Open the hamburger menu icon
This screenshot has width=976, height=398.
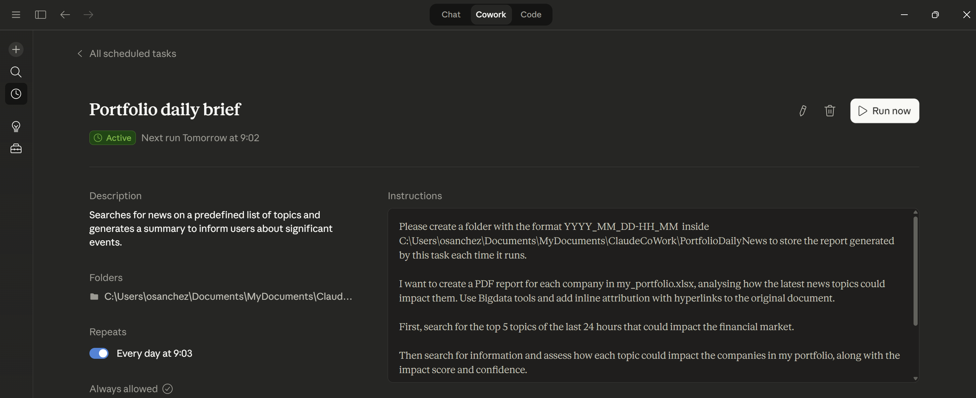16,15
